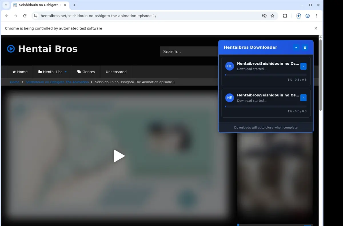343x226 pixels.
Task: Click the first download progress bar
Action: pyautogui.click(x=266, y=75)
